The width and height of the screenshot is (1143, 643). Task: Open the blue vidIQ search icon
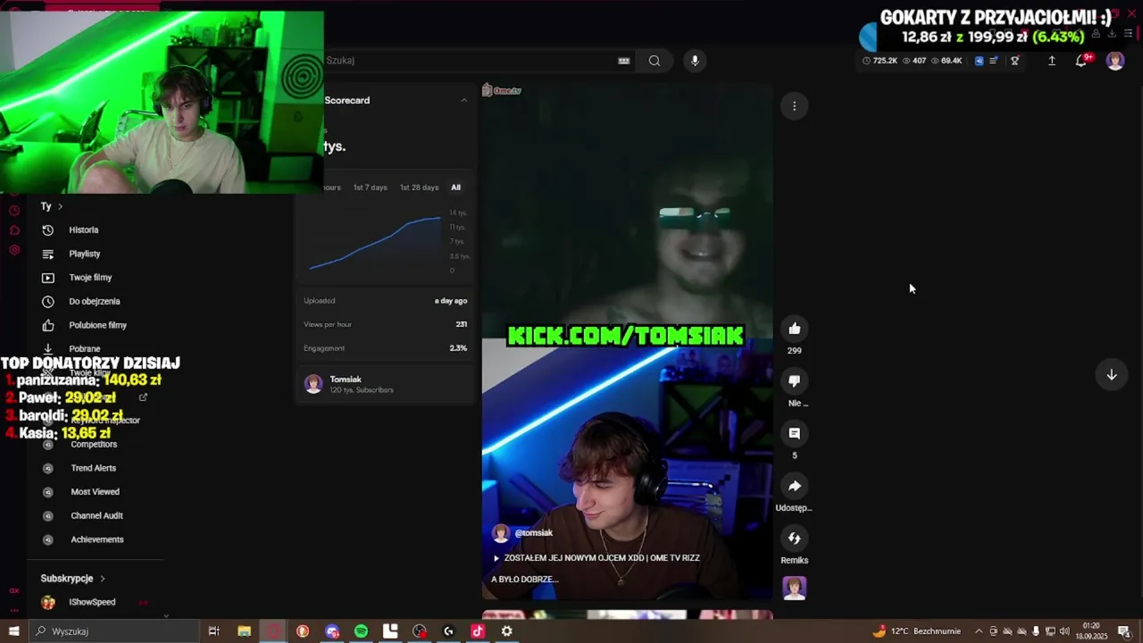(979, 61)
